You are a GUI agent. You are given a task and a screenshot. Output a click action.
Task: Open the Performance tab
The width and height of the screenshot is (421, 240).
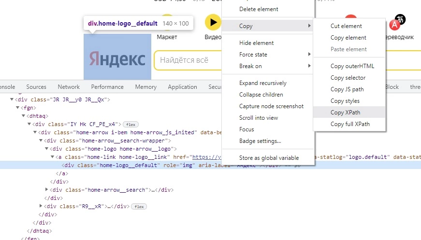[107, 87]
